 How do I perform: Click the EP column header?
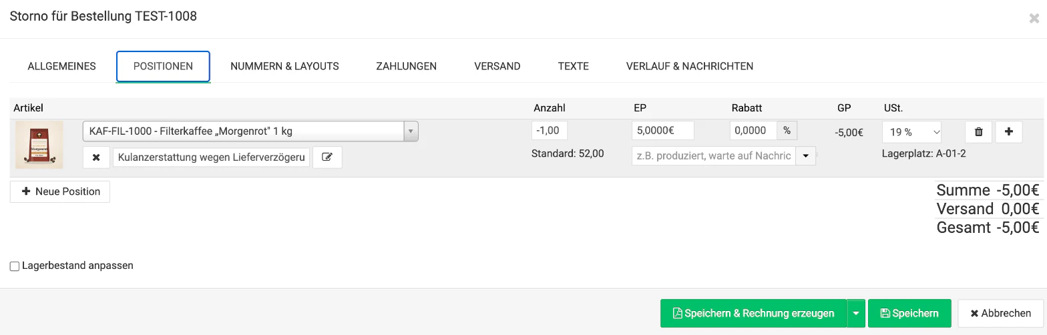(x=640, y=107)
